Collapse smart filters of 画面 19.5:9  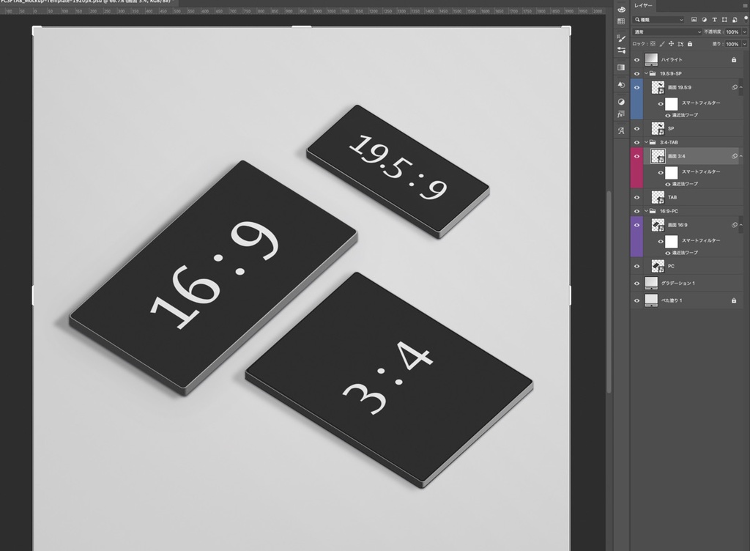point(741,87)
